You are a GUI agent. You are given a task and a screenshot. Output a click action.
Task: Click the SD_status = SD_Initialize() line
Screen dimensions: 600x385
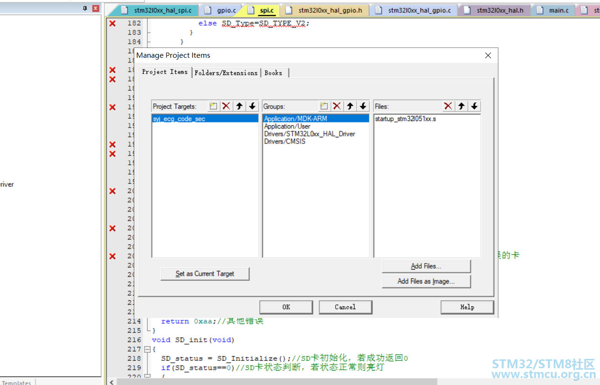[x=284, y=358]
